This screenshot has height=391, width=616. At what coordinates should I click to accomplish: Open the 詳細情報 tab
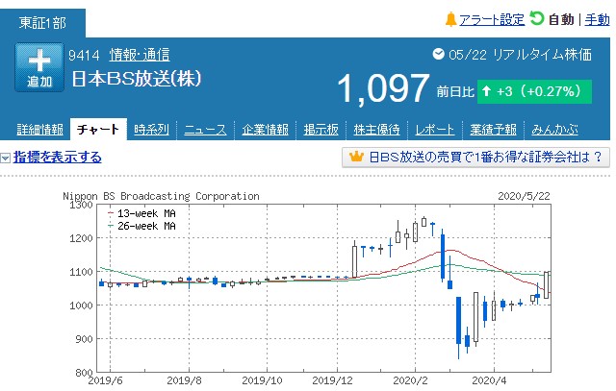coord(40,130)
